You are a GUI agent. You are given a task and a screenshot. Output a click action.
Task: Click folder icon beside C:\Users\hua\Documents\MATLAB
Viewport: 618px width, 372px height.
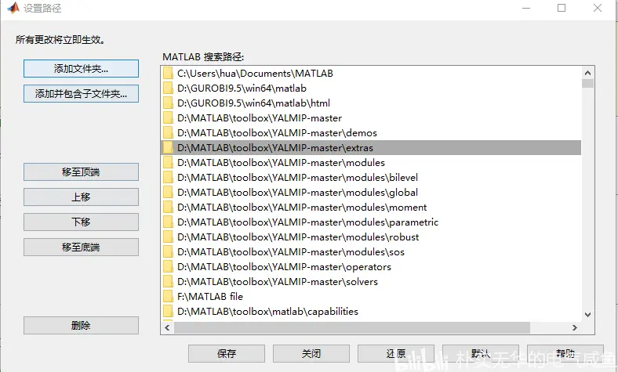(x=169, y=73)
